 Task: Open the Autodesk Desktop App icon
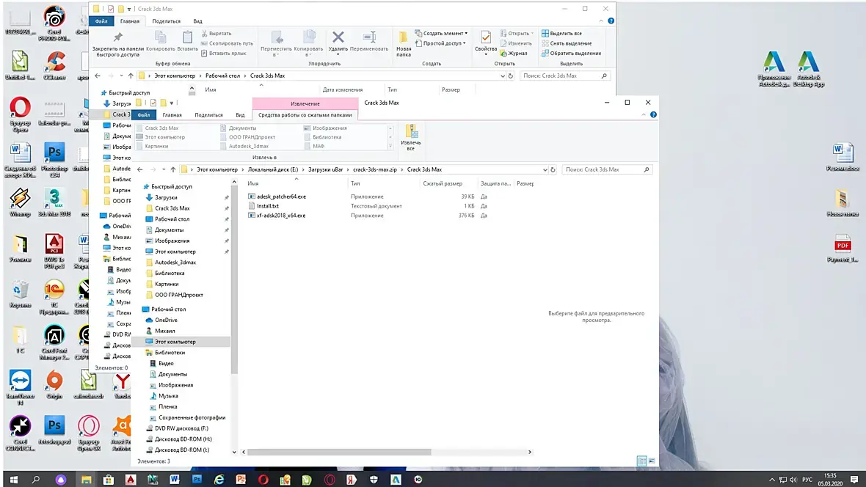[x=809, y=69]
